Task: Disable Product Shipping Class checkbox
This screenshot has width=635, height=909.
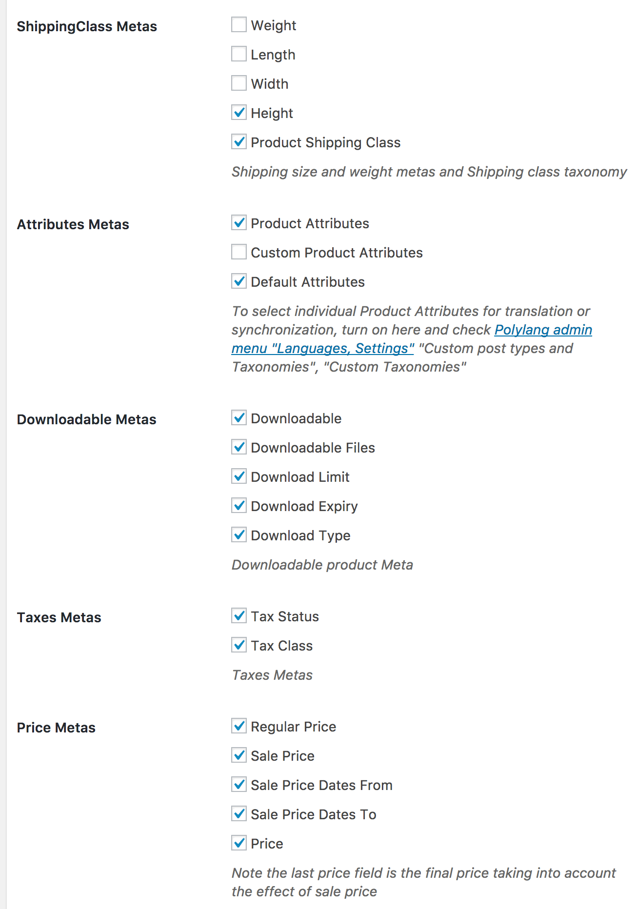Action: pos(239,142)
